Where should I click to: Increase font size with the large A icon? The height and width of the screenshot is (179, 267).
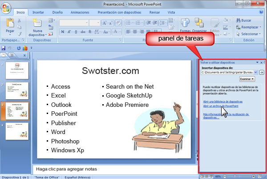pyautogui.click(x=104, y=23)
